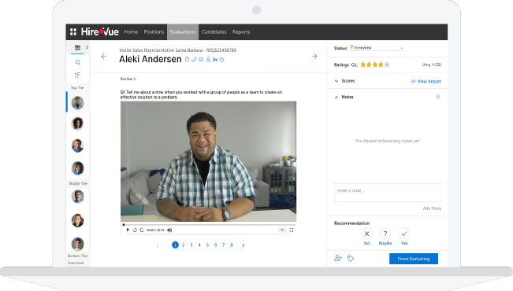
Task: Go to question page 6
Action: (216, 245)
